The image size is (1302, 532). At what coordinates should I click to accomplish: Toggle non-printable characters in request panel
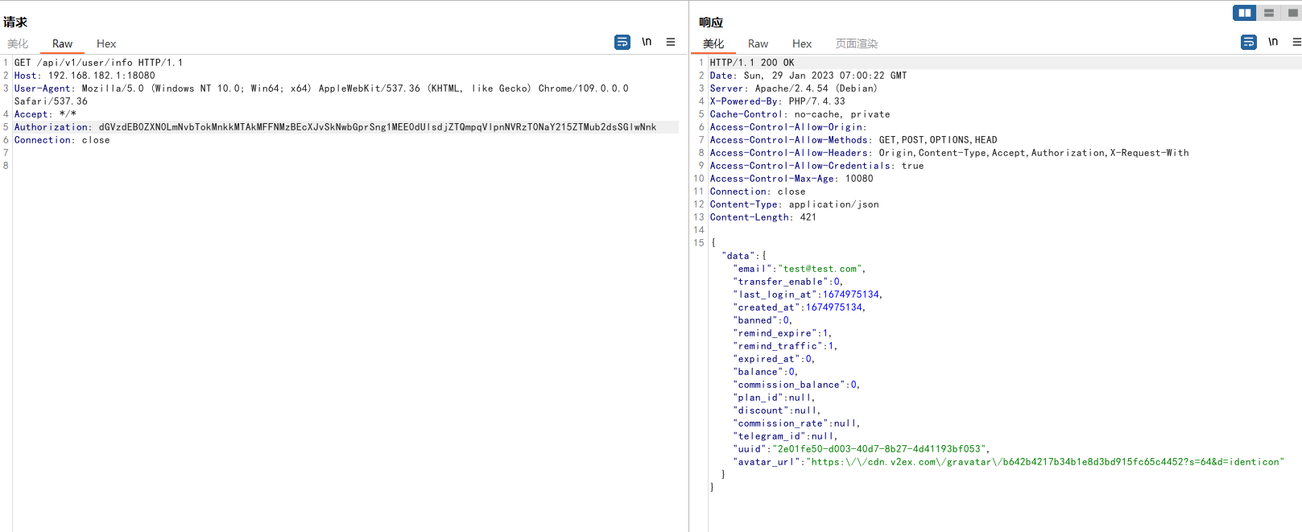(647, 42)
